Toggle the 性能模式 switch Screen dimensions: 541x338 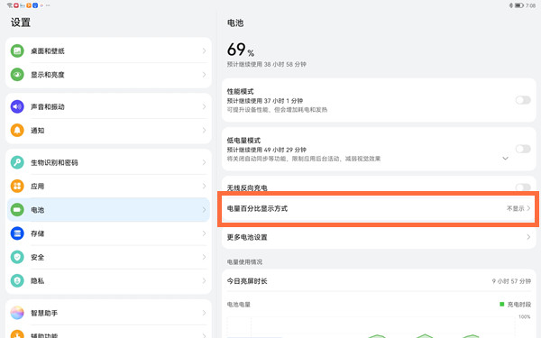[523, 100]
